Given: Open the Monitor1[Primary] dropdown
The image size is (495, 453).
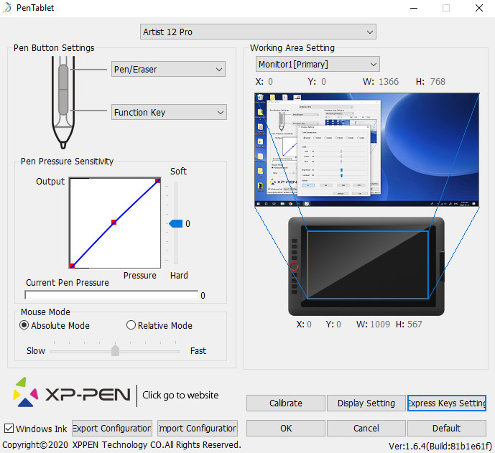Looking at the screenshot, I should point(318,65).
